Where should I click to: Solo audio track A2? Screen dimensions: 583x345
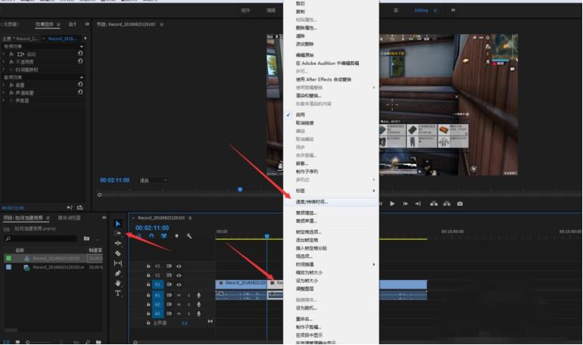[189, 304]
